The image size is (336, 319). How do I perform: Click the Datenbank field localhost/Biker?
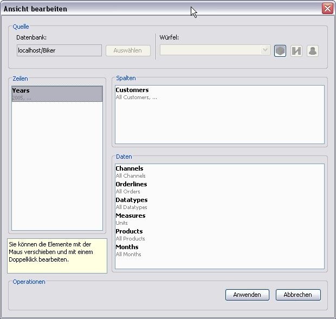[59, 50]
